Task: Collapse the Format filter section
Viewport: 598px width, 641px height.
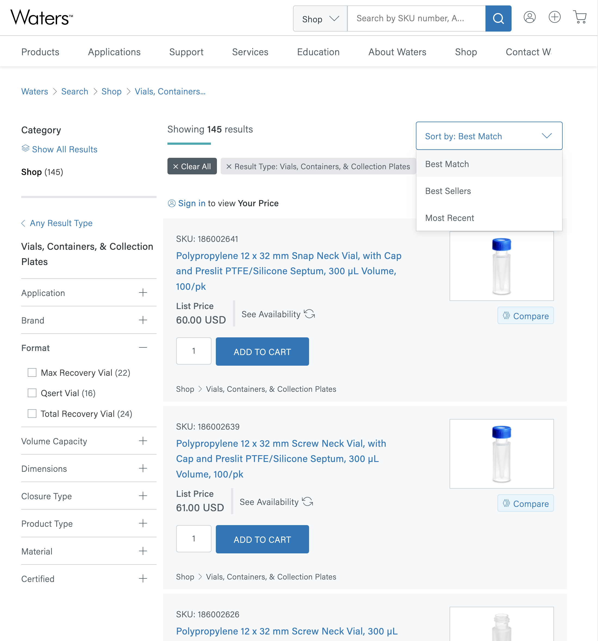Action: coord(143,347)
